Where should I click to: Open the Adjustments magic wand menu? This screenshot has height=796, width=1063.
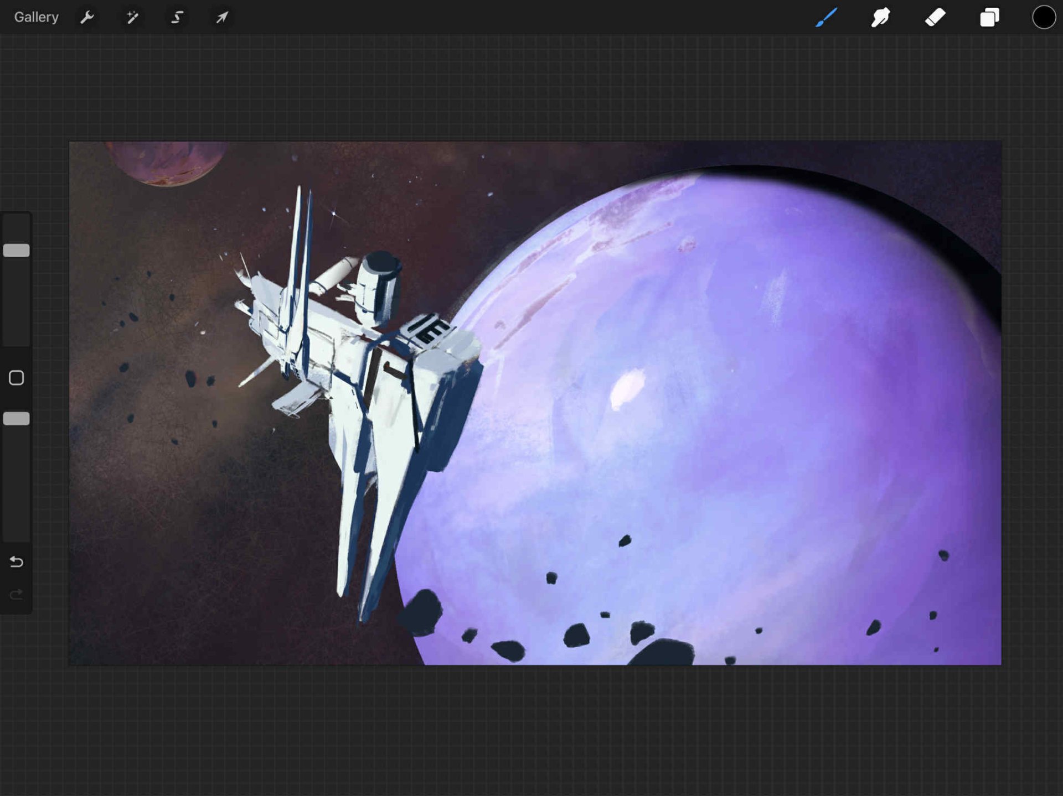point(132,18)
